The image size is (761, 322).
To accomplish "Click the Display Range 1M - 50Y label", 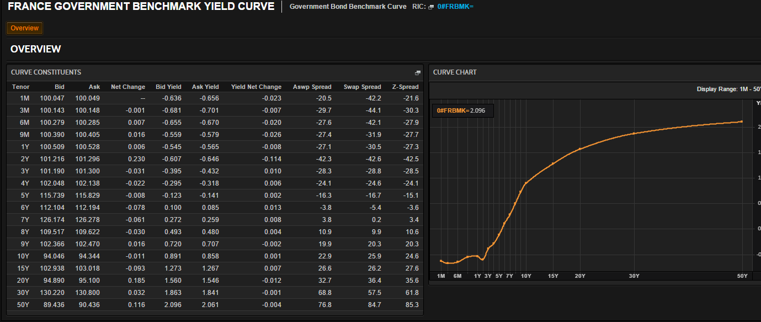I will [728, 89].
